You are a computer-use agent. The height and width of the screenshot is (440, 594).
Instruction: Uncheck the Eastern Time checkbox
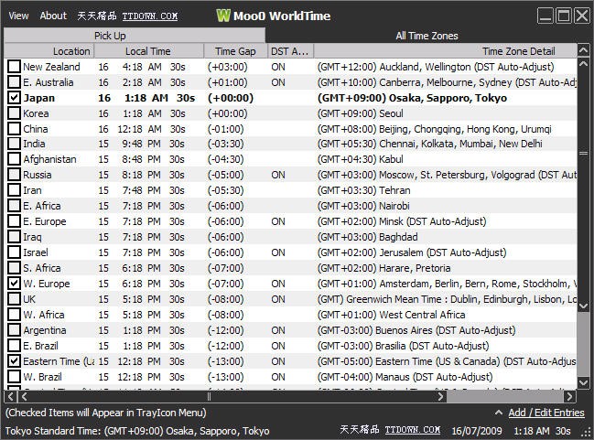click(x=14, y=361)
